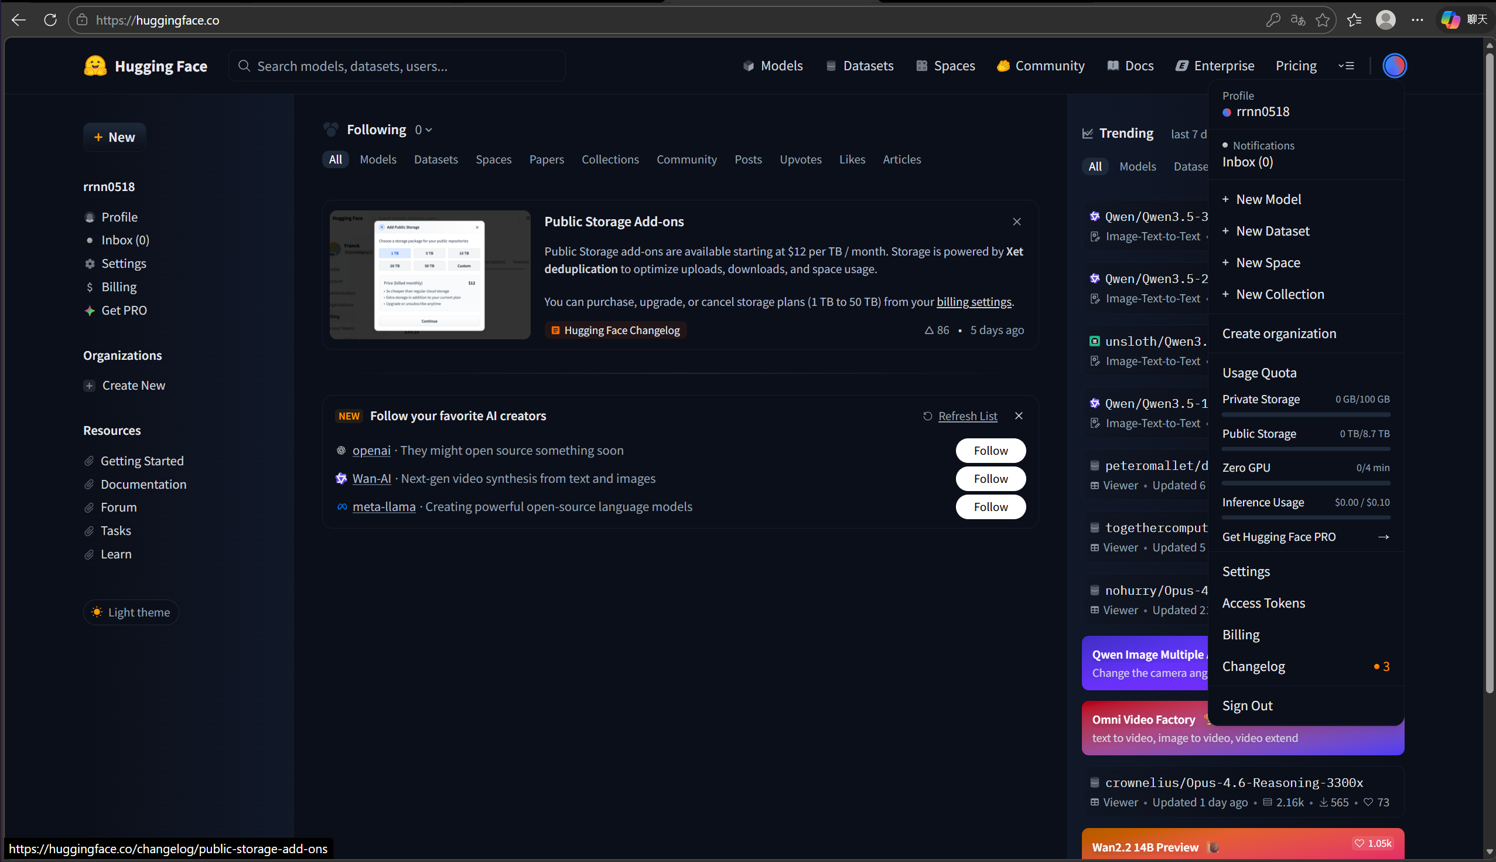Click the Settings gear in left sidebar
This screenshot has width=1496, height=862.
[x=90, y=264]
